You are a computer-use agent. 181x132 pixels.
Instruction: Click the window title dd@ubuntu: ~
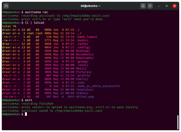pos(91,6)
